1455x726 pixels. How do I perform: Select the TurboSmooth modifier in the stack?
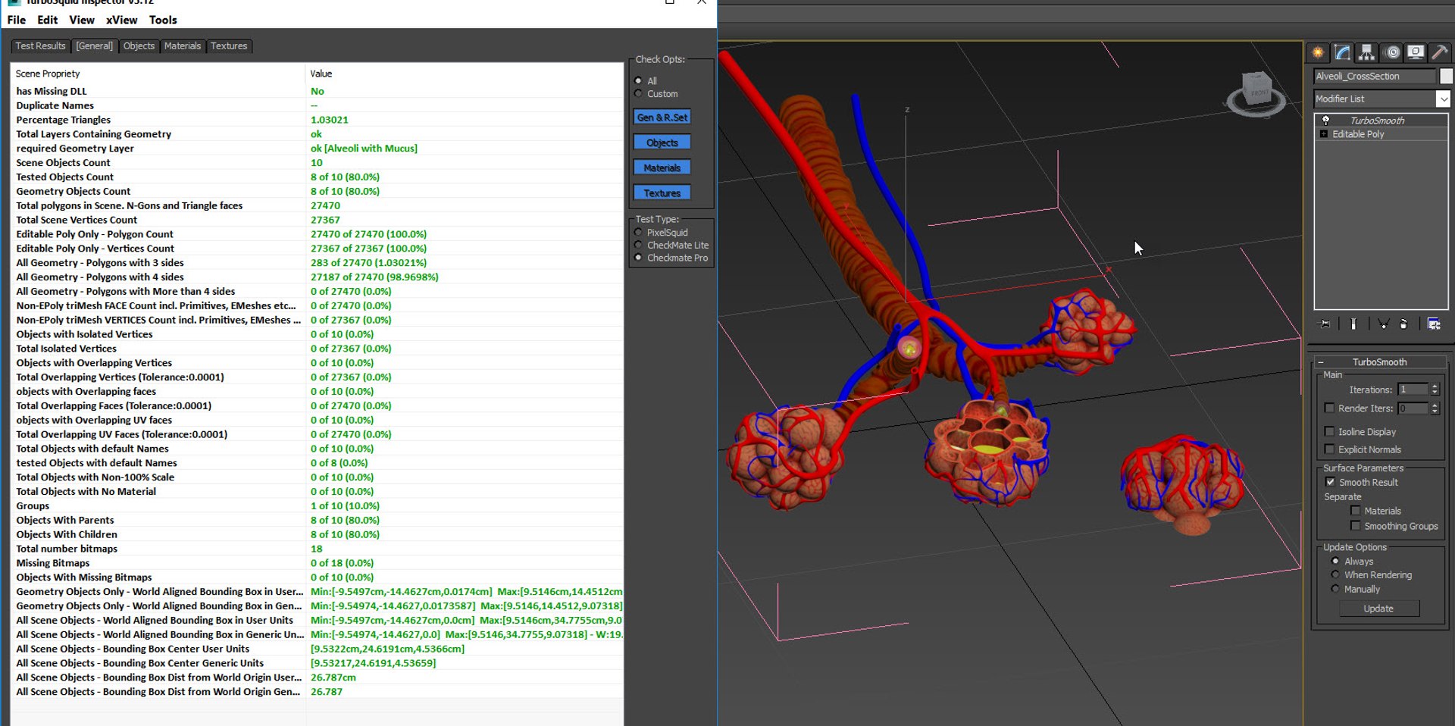click(1377, 120)
